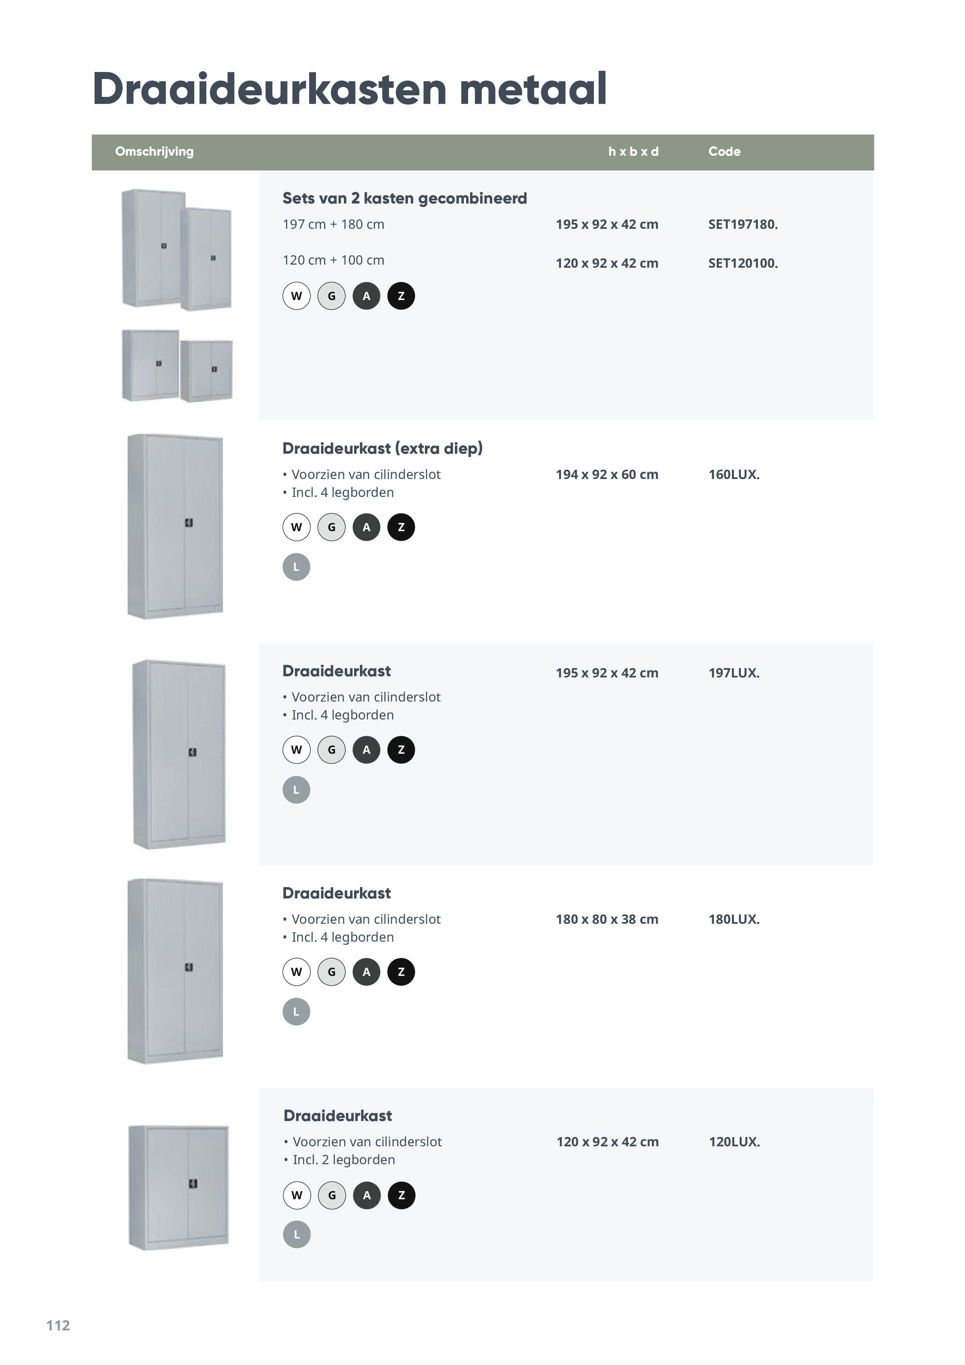Select black Z swatch for 180LUX cabinet
The width and height of the screenshot is (965, 1365).
click(401, 972)
